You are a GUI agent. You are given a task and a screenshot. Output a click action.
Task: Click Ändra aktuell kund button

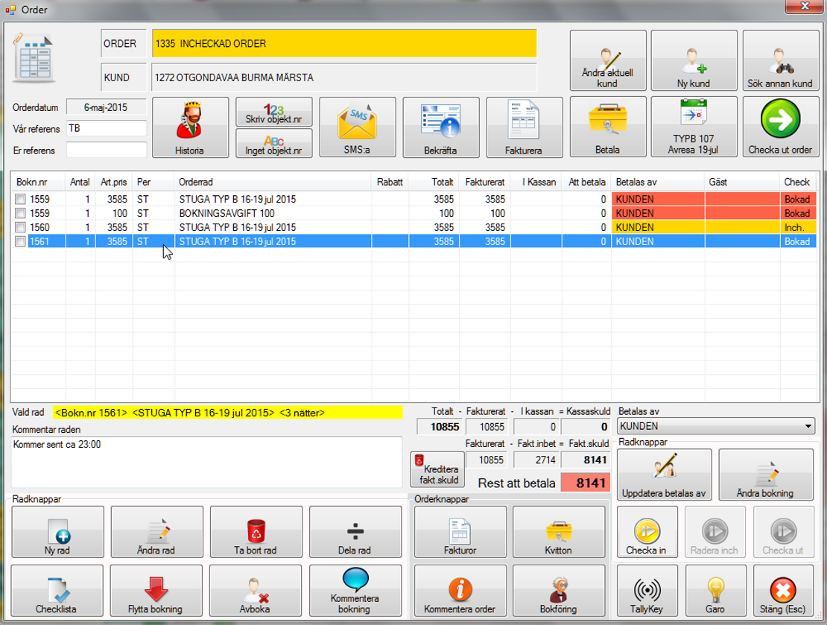tap(608, 60)
